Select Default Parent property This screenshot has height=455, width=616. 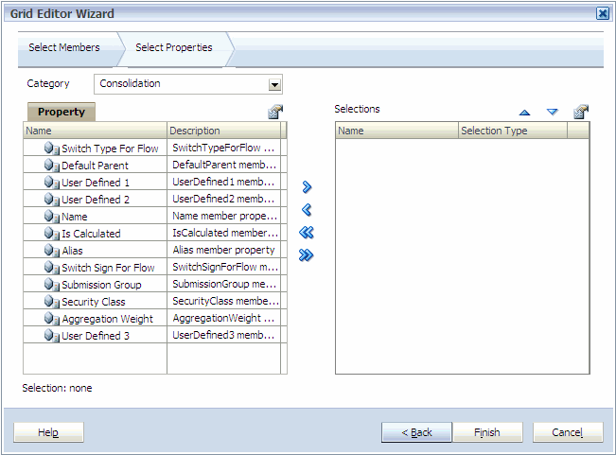95,166
